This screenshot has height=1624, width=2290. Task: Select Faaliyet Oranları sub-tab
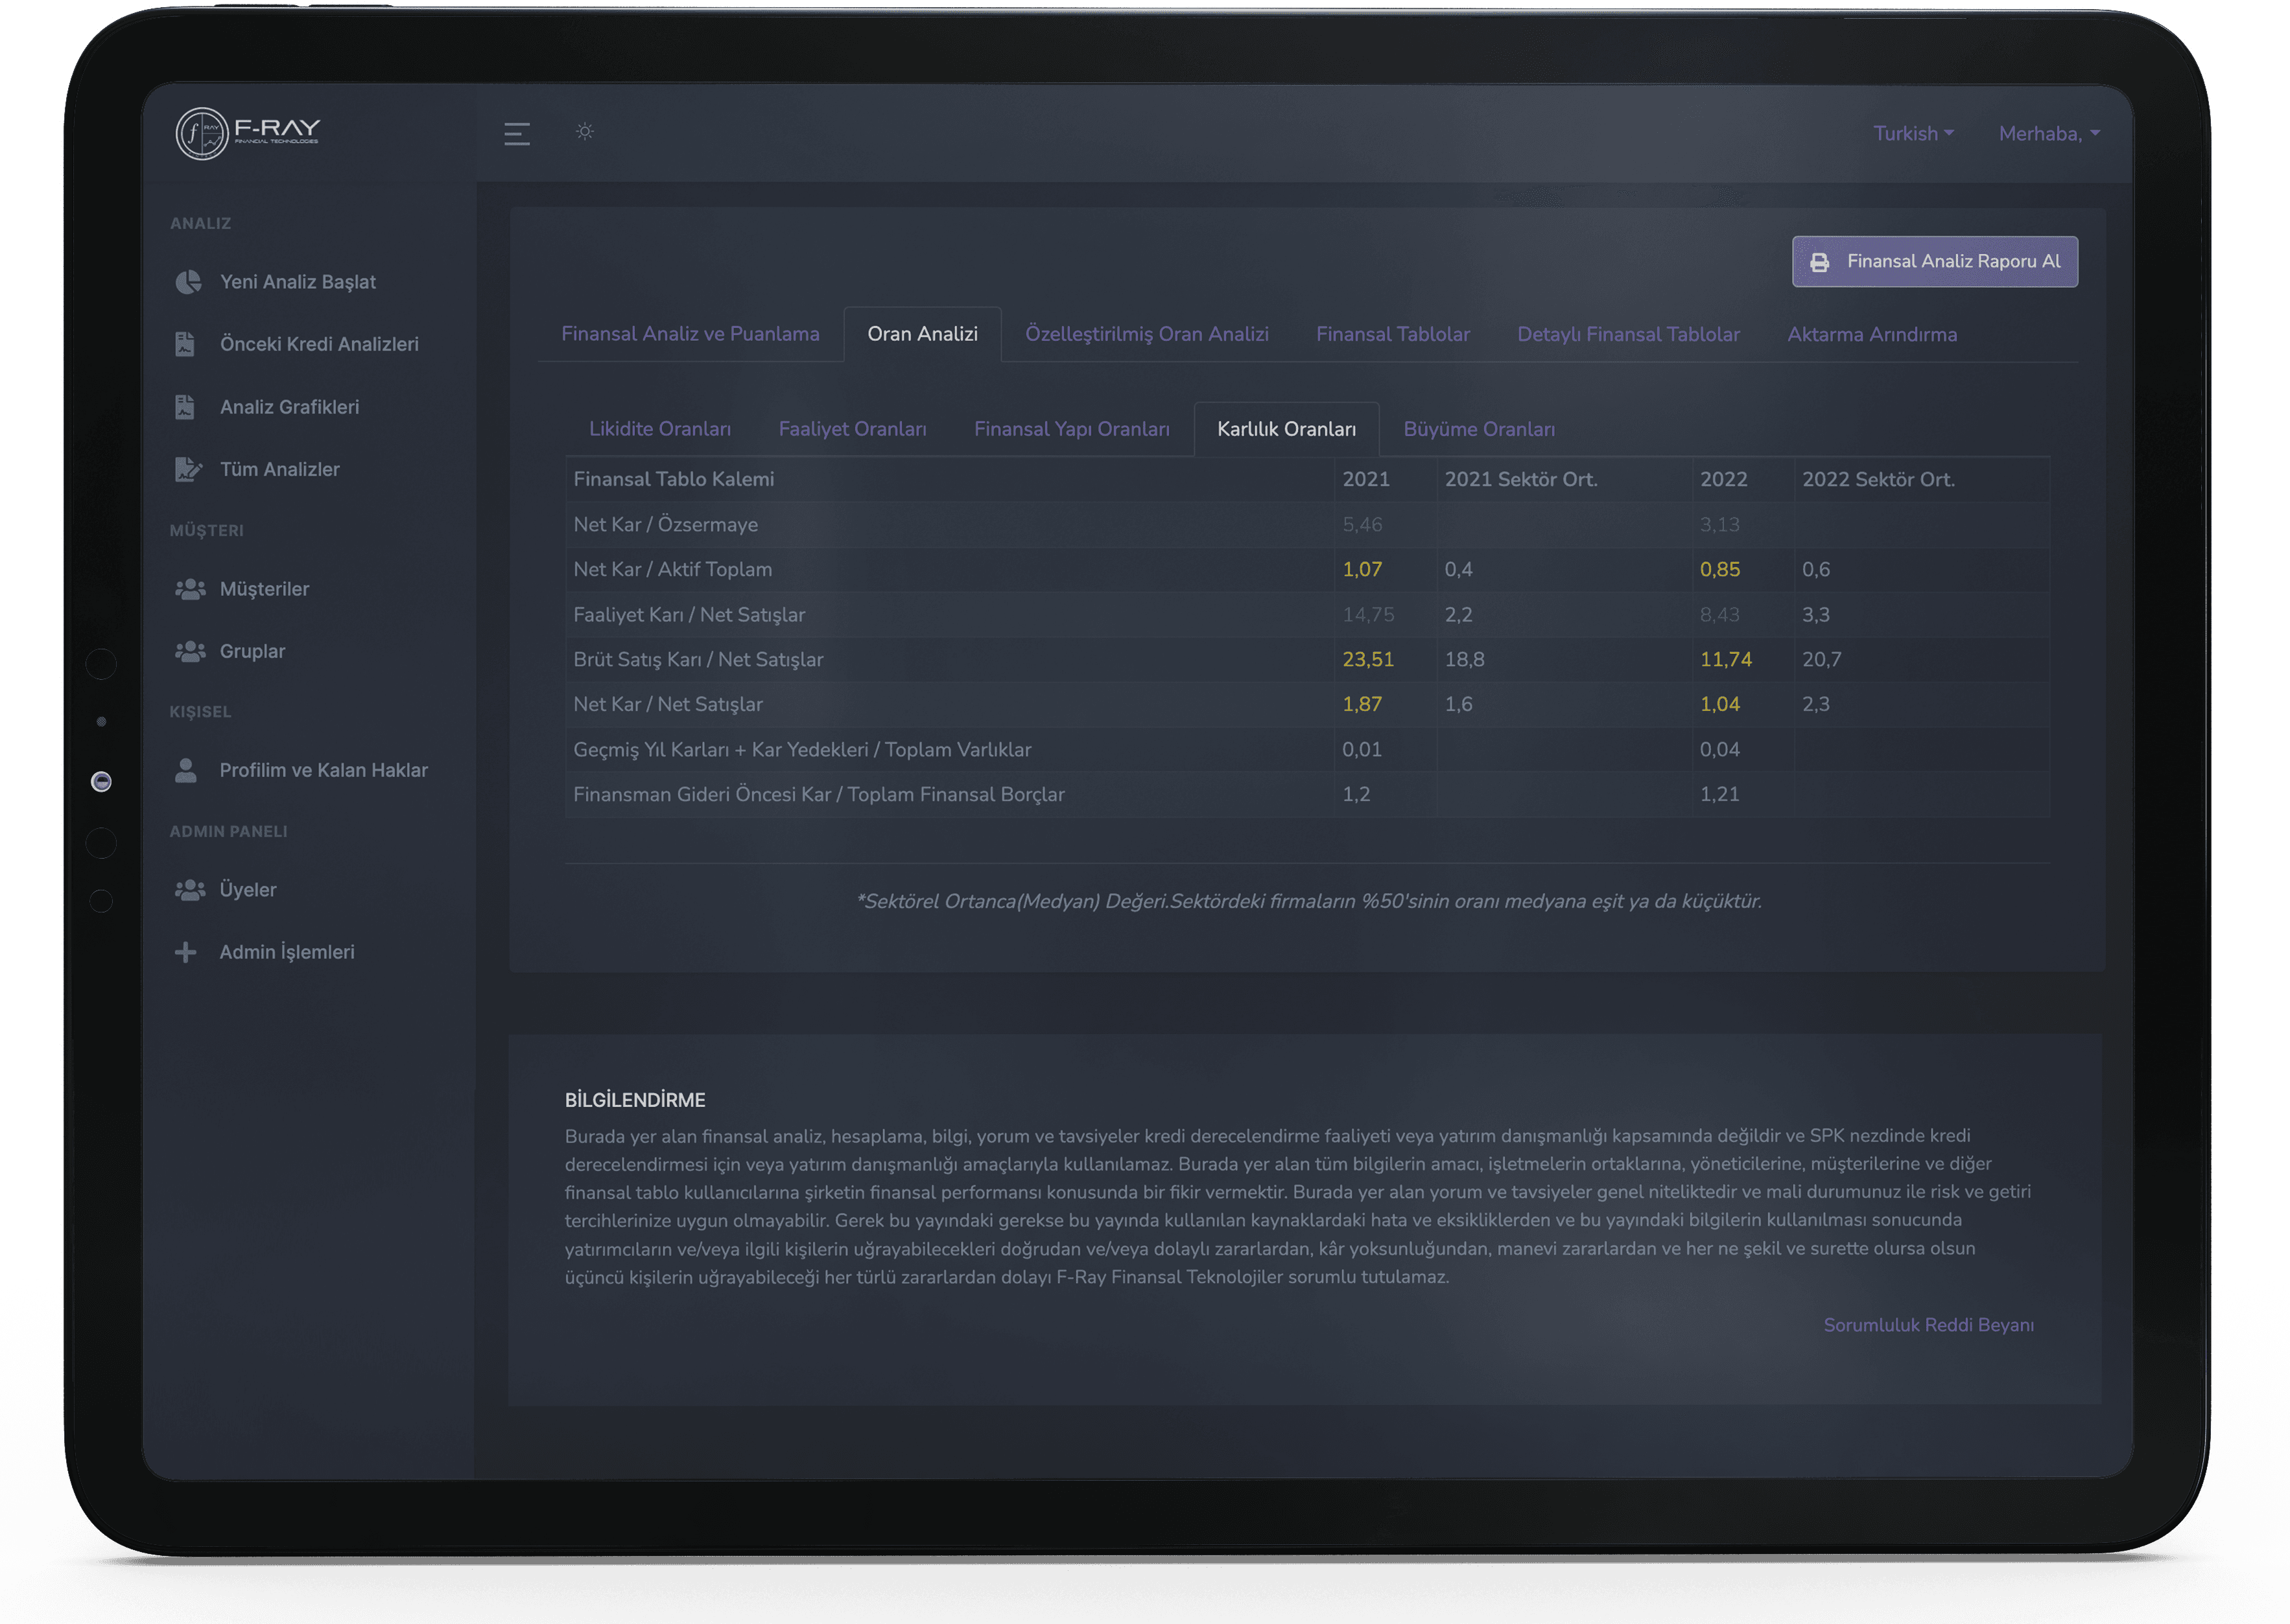853,429
